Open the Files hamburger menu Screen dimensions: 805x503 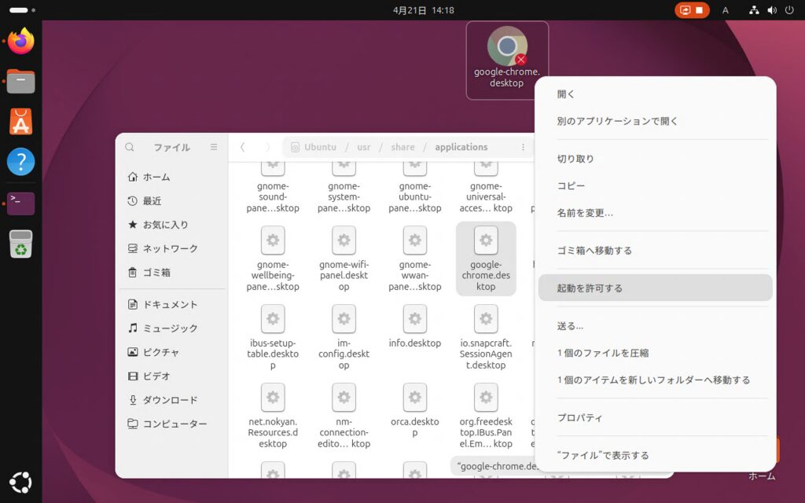tap(214, 147)
